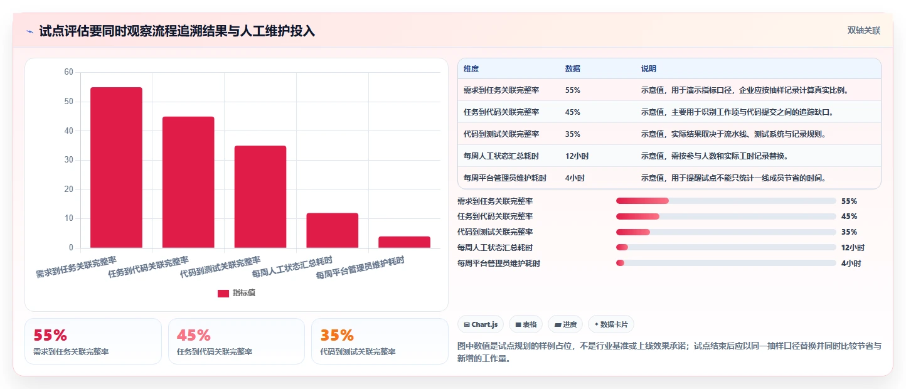Click the lightning icon beside the title
The width and height of the screenshot is (906, 389).
(30, 31)
